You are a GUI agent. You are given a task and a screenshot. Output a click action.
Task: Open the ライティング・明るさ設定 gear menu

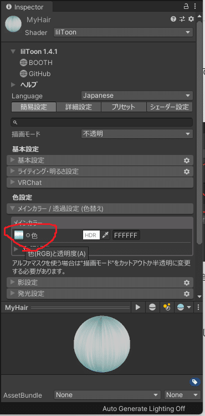coord(187,172)
